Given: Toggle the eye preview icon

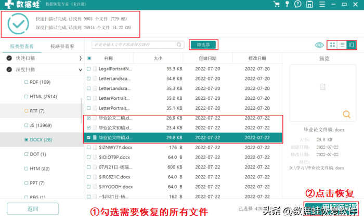Looking at the screenshot, I should [319, 45].
